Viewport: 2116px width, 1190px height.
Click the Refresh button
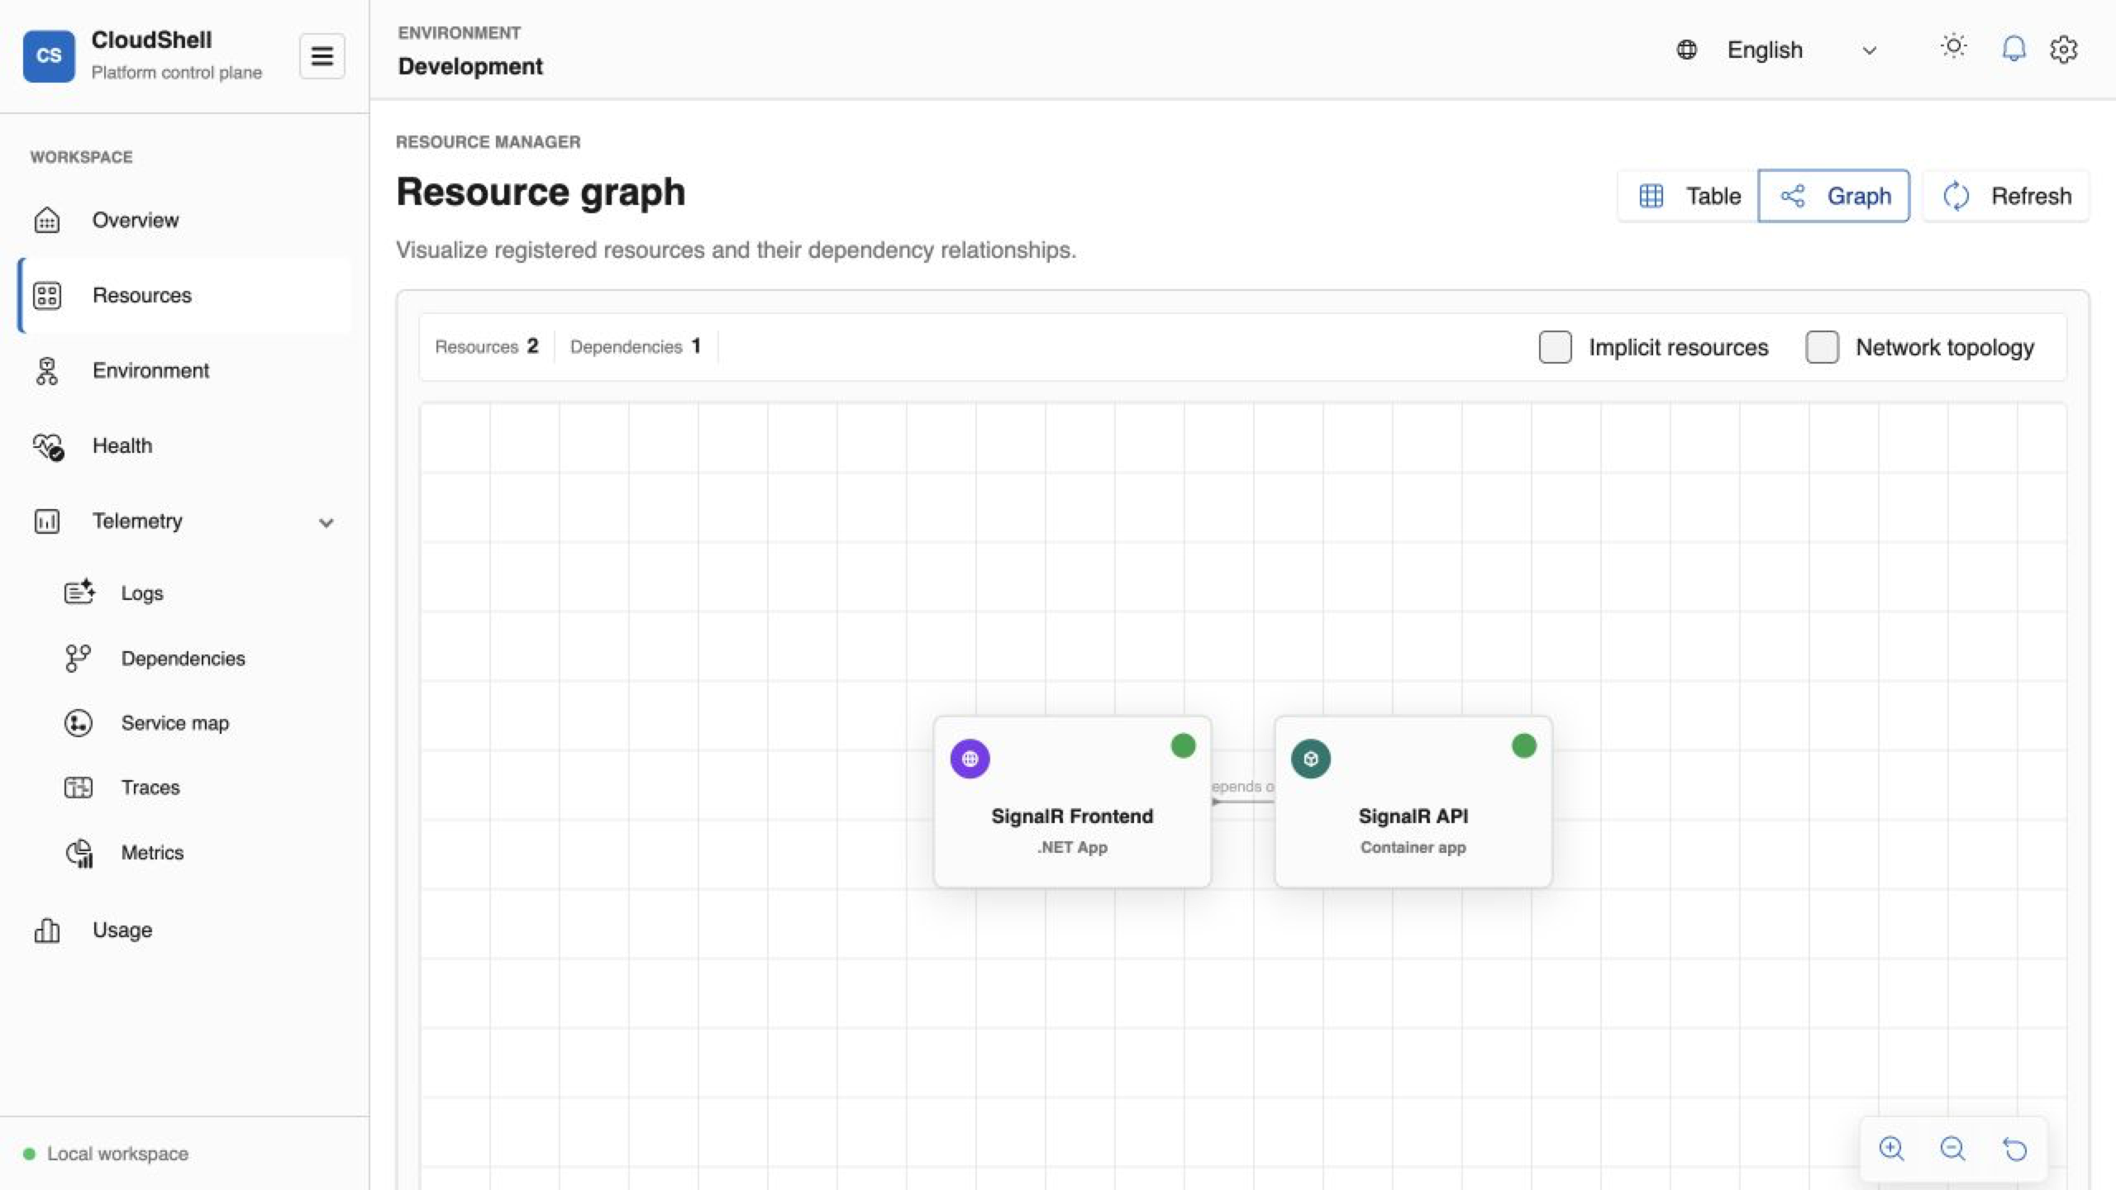pyautogui.click(x=2006, y=196)
